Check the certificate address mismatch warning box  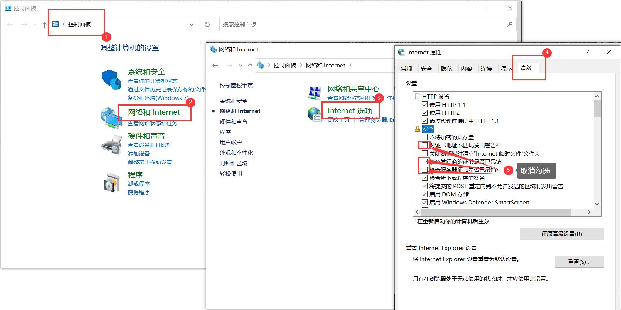tap(425, 145)
